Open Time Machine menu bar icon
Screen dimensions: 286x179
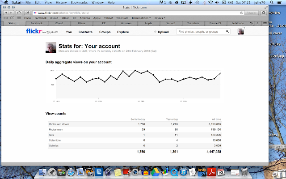point(197,2)
